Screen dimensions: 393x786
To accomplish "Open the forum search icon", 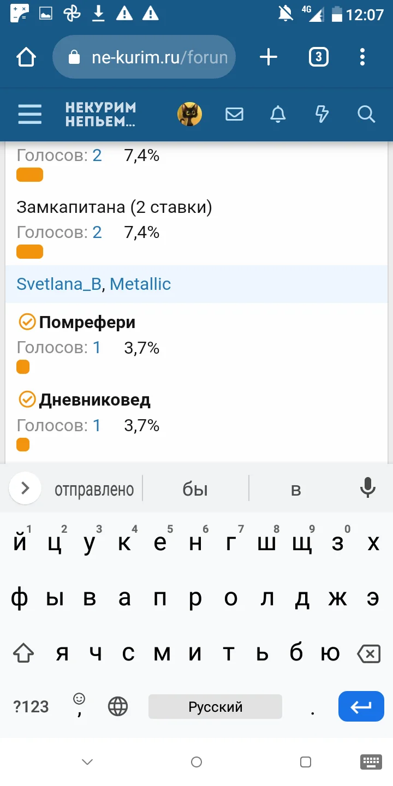I will [366, 114].
